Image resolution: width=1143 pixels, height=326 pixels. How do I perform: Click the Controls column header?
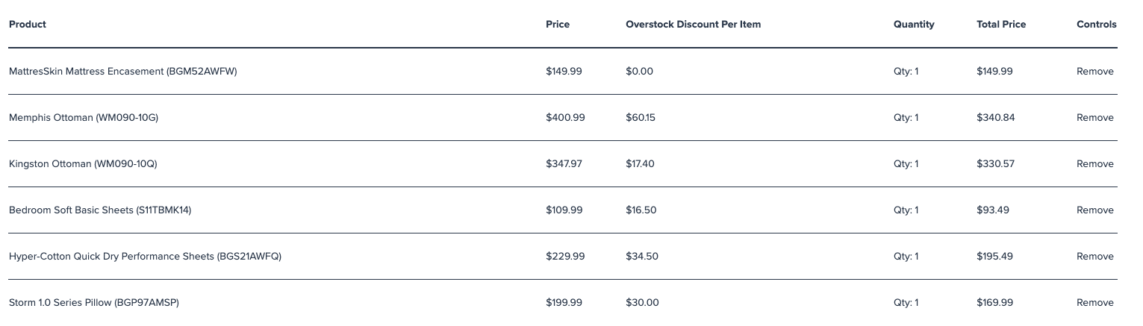(x=1097, y=25)
